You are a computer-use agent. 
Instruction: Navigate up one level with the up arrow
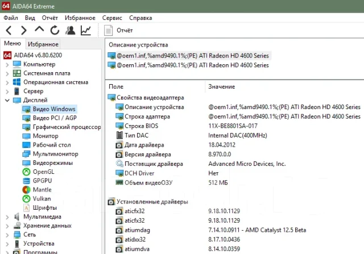click(x=39, y=30)
